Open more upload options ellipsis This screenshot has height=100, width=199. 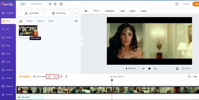click(76, 13)
